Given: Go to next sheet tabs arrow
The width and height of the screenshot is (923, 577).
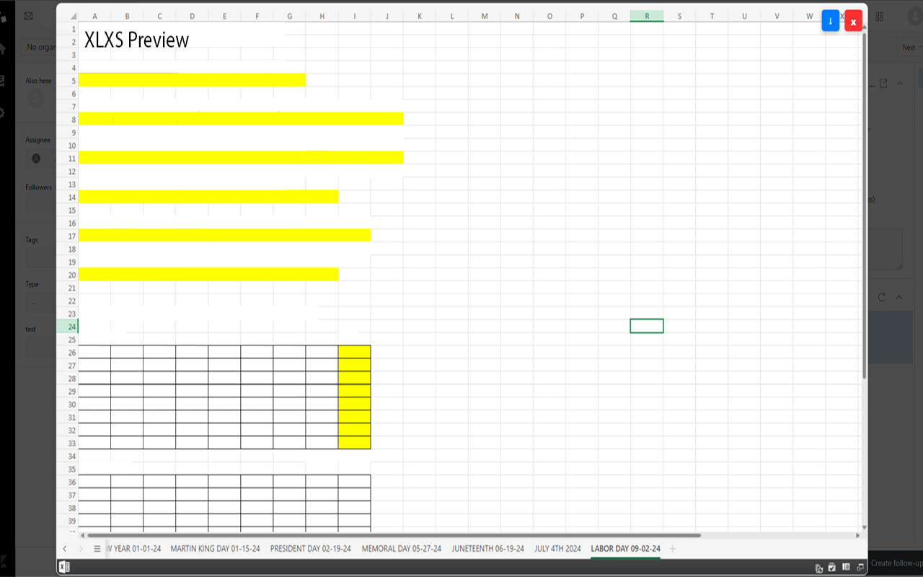Looking at the screenshot, I should (x=81, y=549).
